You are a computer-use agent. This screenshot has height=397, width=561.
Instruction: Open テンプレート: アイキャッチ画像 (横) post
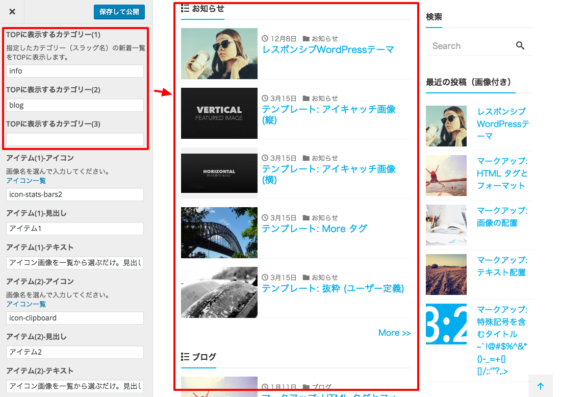tap(328, 175)
